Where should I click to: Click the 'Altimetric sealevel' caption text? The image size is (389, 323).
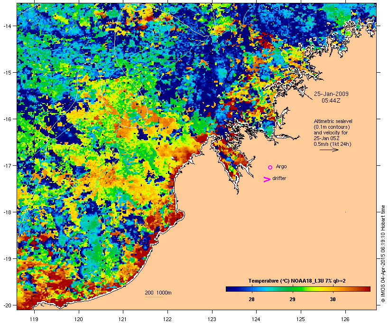(x=333, y=121)
